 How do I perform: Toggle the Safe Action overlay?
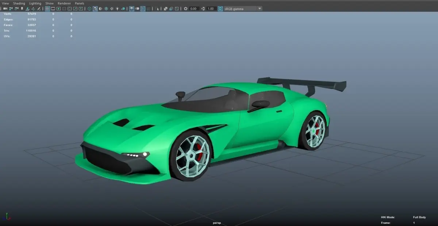pyautogui.click(x=75, y=8)
